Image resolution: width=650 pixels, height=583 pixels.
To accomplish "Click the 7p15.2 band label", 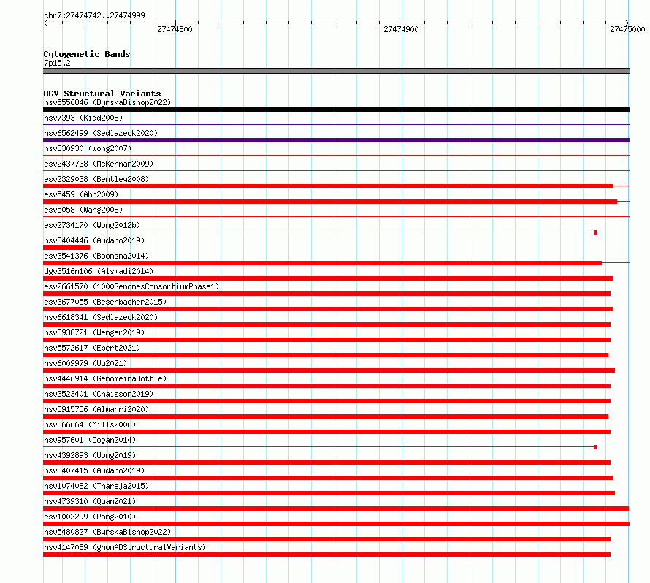I will pyautogui.click(x=57, y=63).
